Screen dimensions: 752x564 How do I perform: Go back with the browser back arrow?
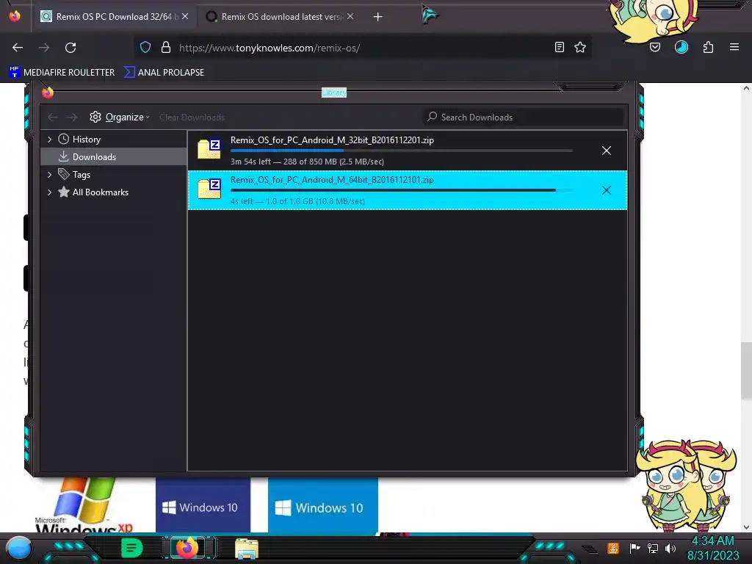pyautogui.click(x=18, y=48)
